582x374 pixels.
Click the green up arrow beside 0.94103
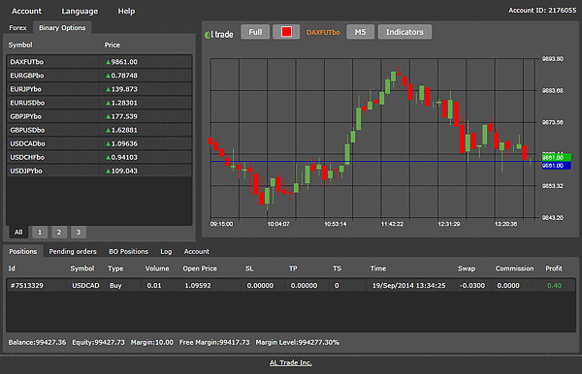tap(108, 158)
